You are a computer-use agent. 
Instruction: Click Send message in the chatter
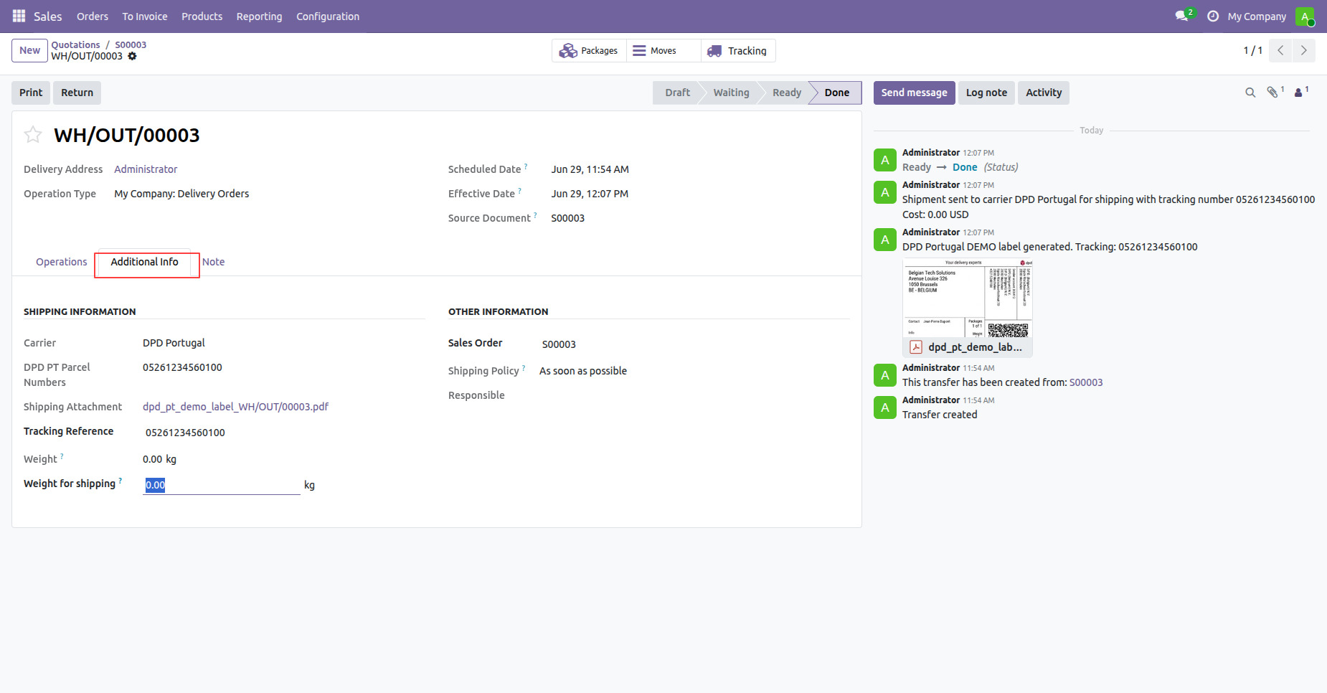click(914, 93)
